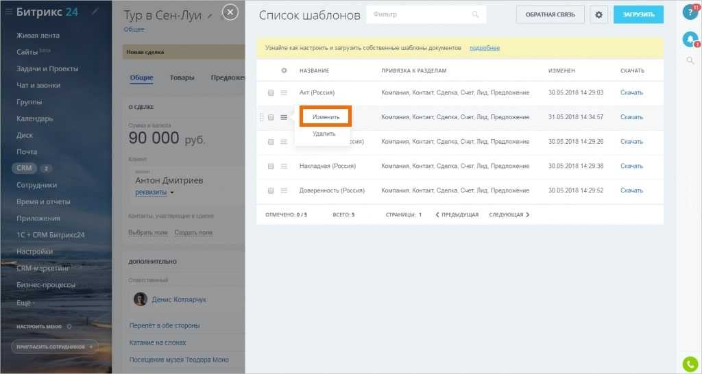Choose Удалить in the context menu
702x374 pixels.
point(324,134)
